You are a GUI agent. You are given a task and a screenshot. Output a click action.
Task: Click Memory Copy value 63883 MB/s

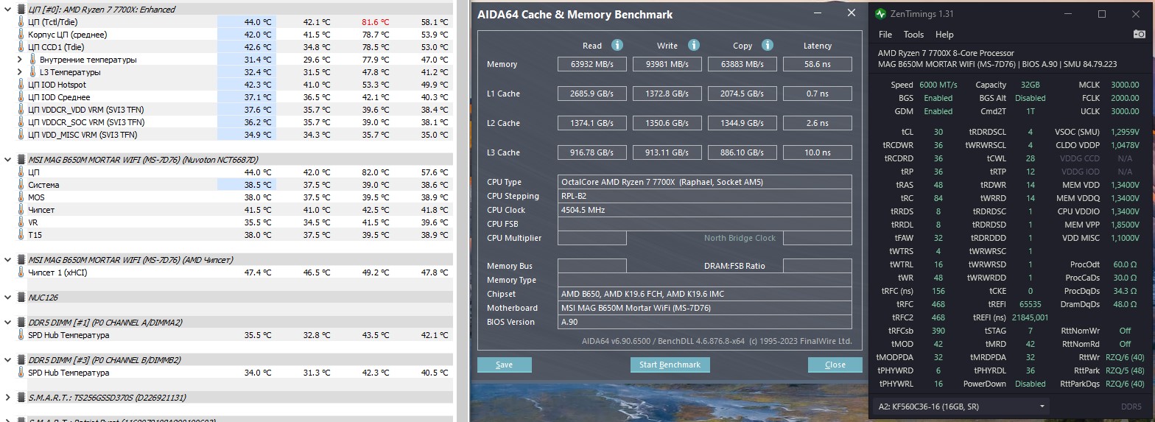coord(742,64)
